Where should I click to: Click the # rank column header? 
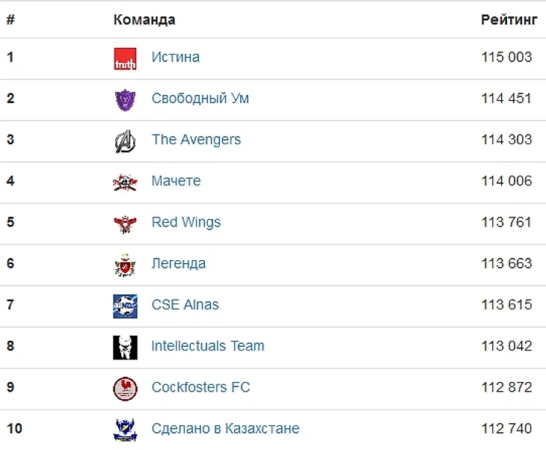(10, 20)
